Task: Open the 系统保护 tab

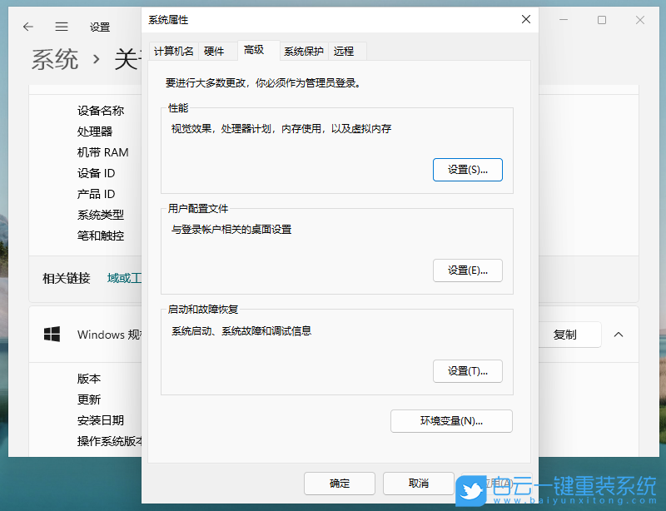Action: point(303,50)
